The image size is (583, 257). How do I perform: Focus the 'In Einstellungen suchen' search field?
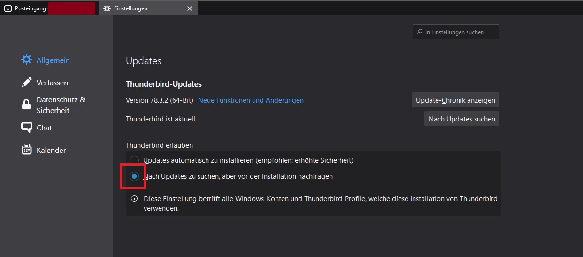[460, 32]
